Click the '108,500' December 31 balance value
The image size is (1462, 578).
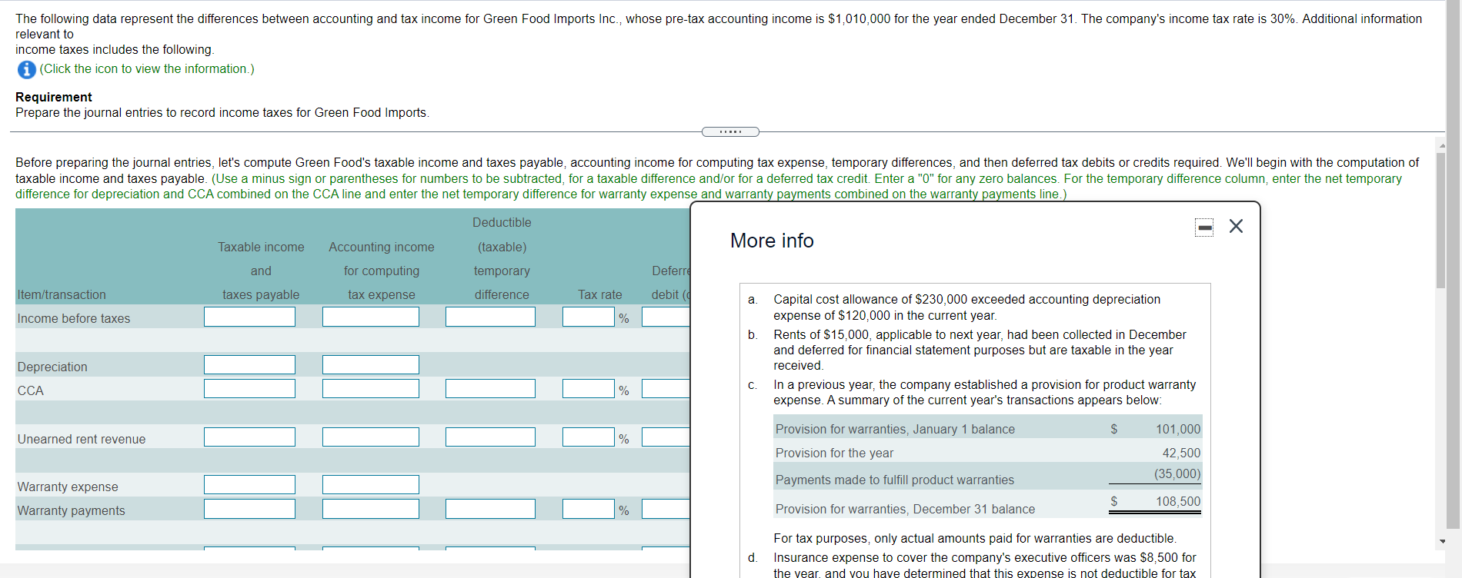click(1177, 501)
